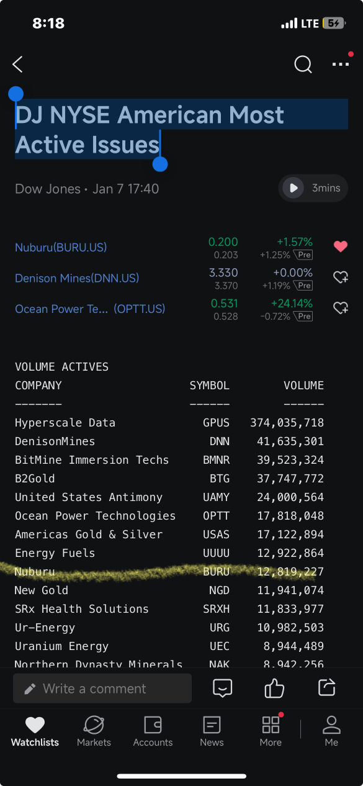
Task: Open the Nuburu(BURU.US) stock link
Action: pos(61,247)
